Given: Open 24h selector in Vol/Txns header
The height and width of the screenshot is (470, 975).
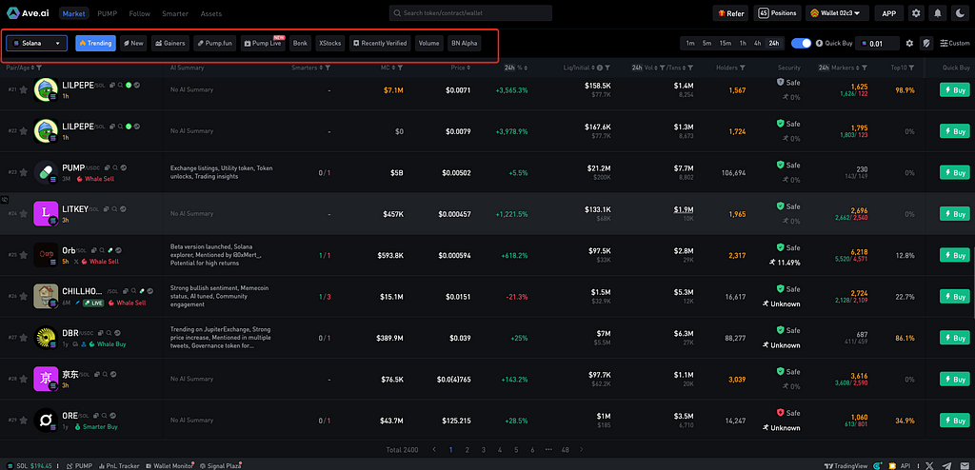Looking at the screenshot, I should pos(638,68).
